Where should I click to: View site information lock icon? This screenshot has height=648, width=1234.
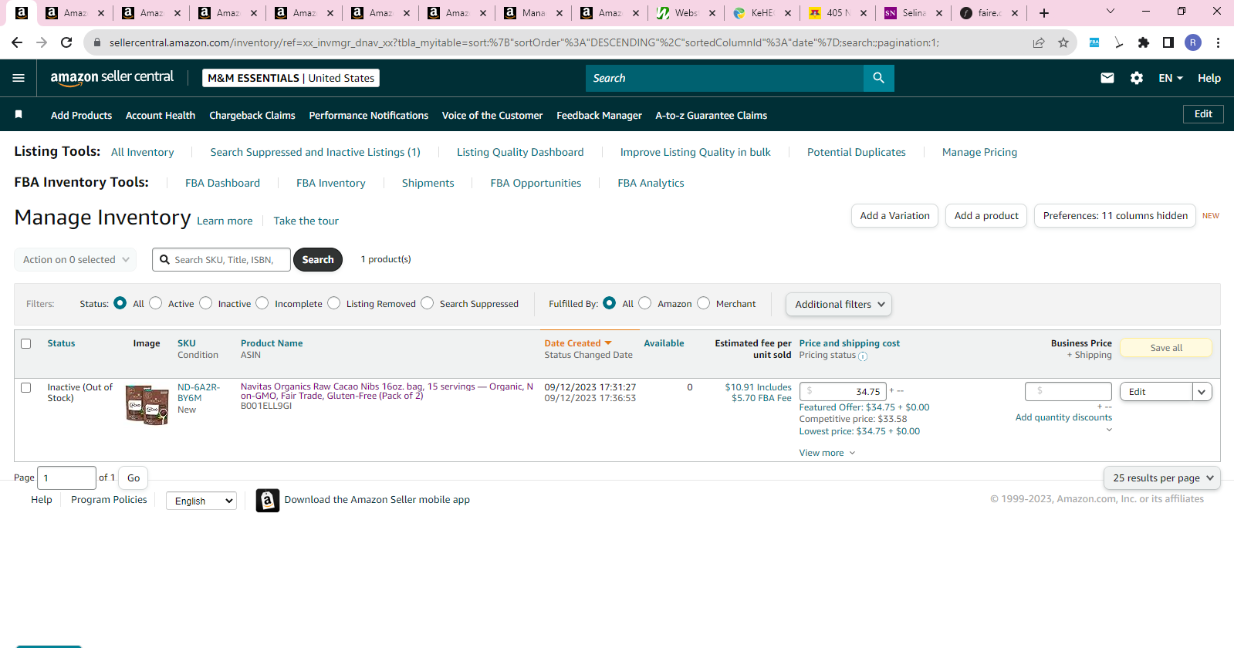pyautogui.click(x=97, y=43)
